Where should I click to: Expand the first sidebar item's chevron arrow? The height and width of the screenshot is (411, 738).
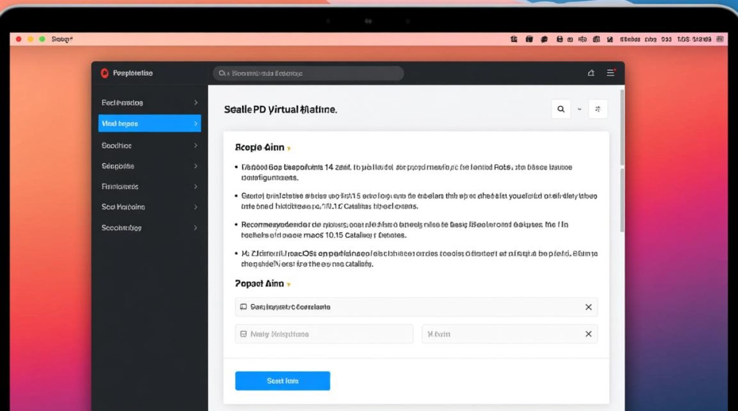[x=195, y=102]
